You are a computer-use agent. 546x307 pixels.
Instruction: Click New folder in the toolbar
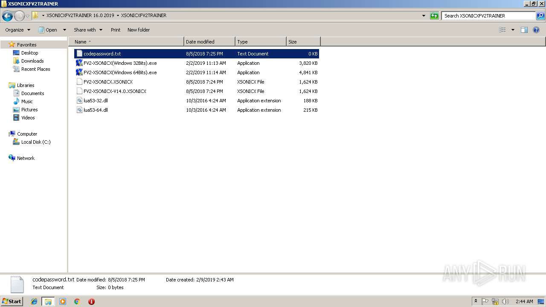click(x=139, y=30)
